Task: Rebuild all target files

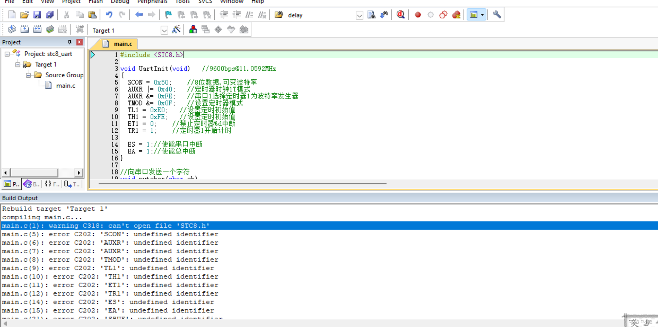Action: (37, 29)
